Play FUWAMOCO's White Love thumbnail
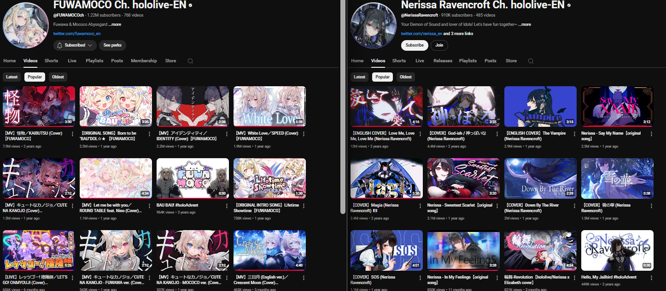The image size is (666, 291). coord(269,107)
